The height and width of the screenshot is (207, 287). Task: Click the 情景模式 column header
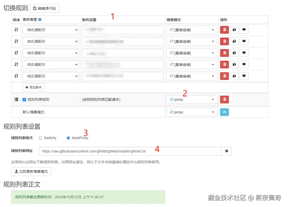(174, 20)
